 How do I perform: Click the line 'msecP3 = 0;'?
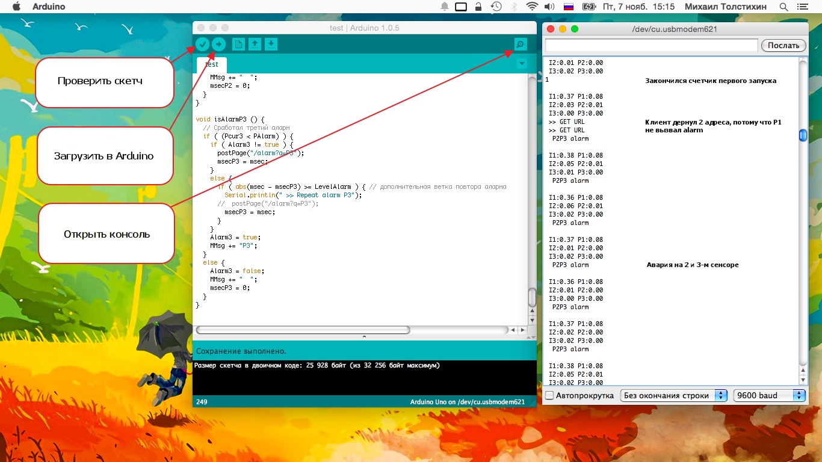coord(229,288)
